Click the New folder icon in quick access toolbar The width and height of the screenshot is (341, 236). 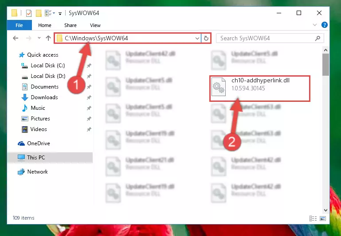tap(39, 13)
